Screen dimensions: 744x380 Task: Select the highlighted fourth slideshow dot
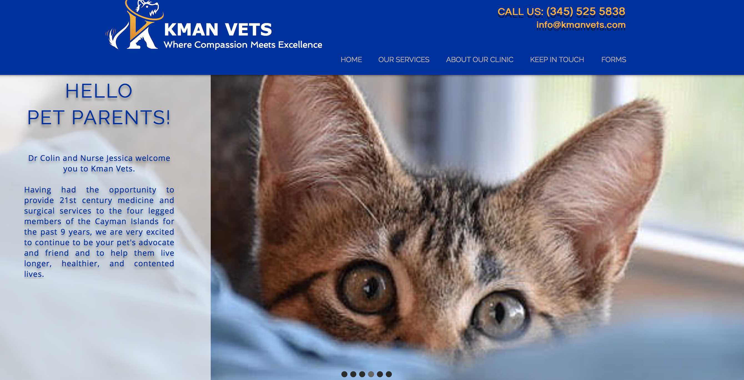click(x=371, y=374)
